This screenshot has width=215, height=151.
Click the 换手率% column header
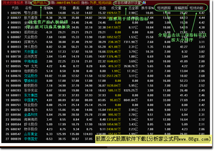point(147,8)
